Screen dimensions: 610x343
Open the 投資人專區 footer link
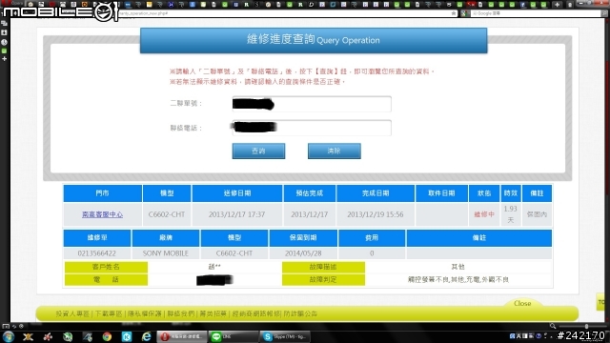72,313
